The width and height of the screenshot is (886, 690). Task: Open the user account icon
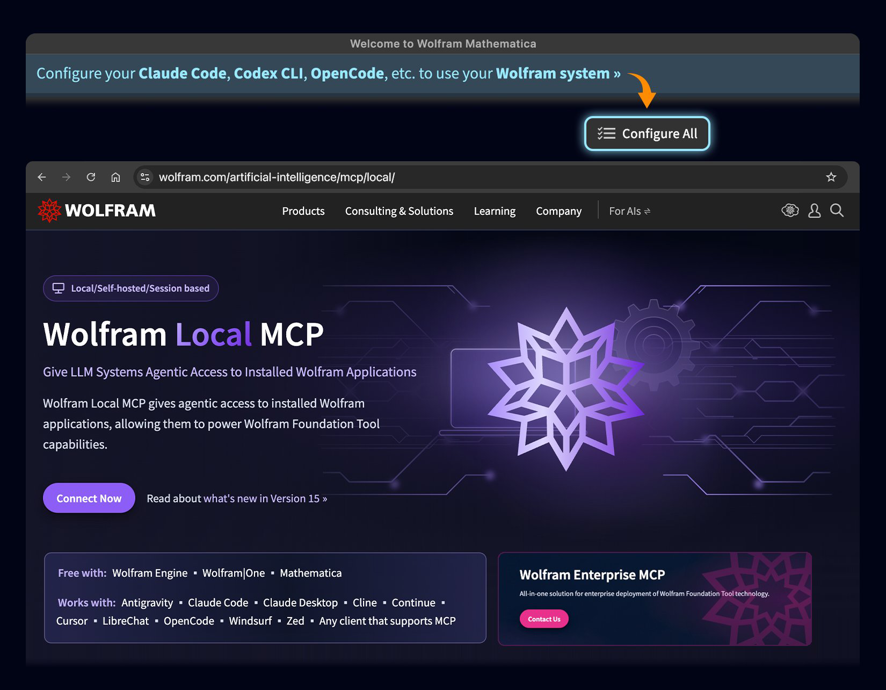click(814, 211)
